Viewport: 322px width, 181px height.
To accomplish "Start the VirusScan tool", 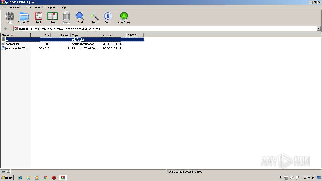I will (x=124, y=18).
